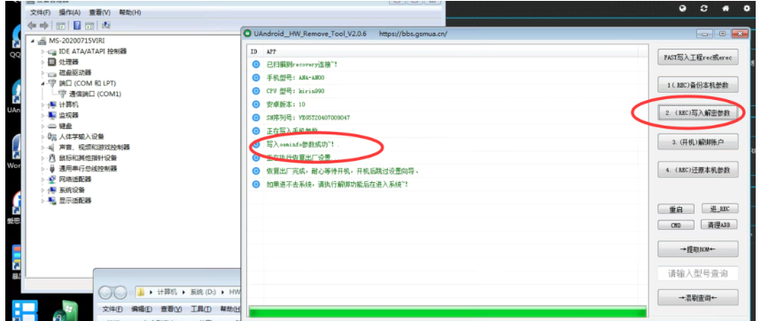Screen dimensions: 761x321
Task: Open the 操作(A) menu in Device Manager
Action: pos(69,12)
